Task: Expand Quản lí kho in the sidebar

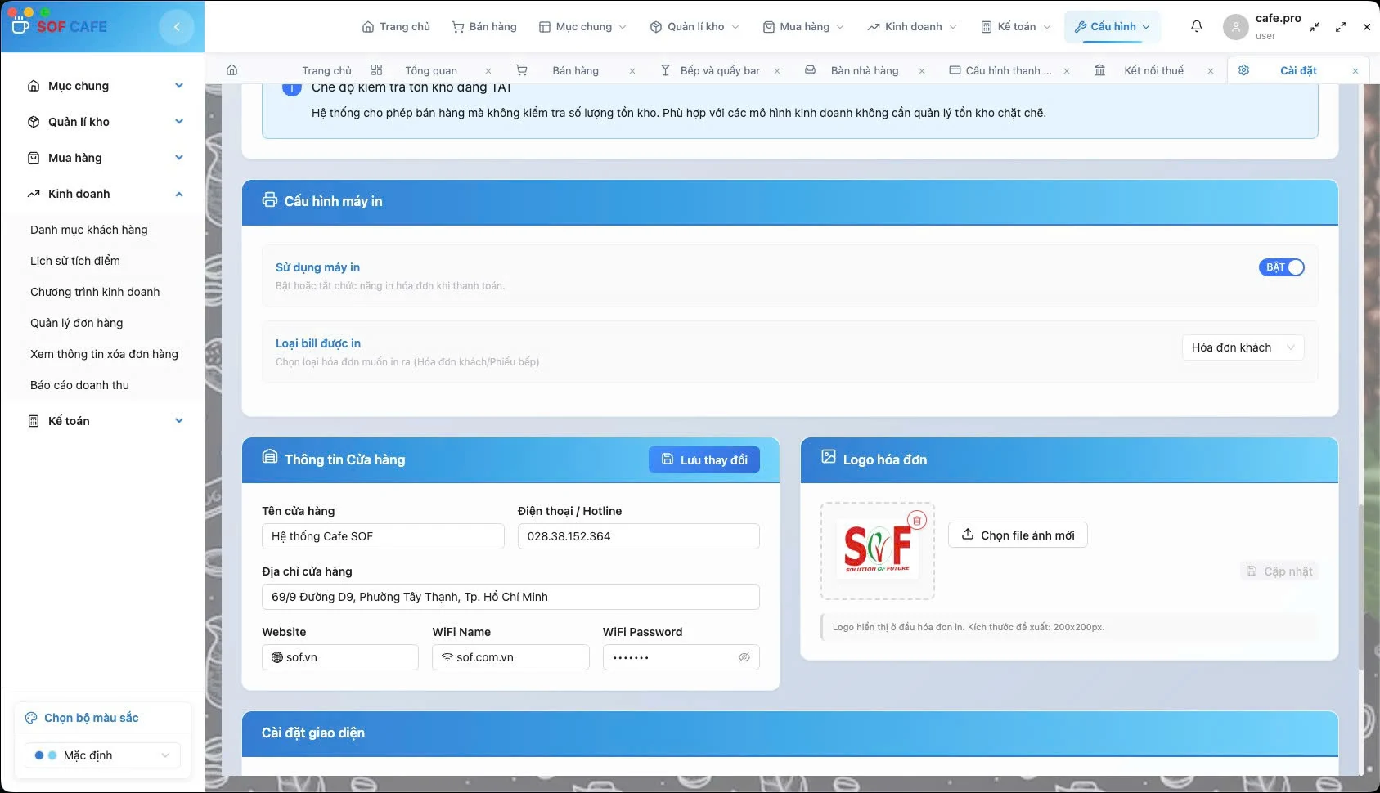Action: 179,122
